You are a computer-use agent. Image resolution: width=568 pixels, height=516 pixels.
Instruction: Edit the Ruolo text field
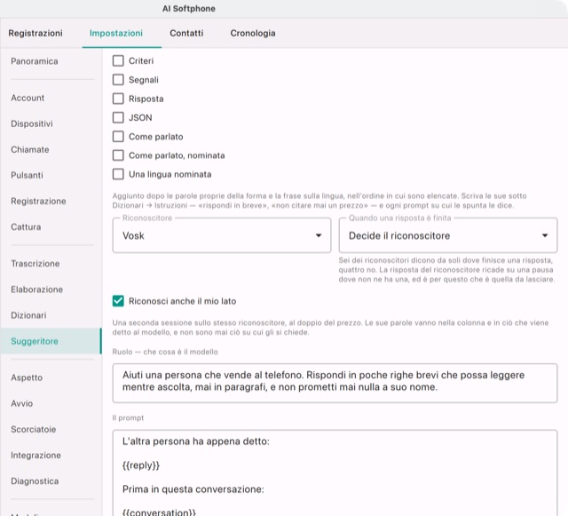tap(335, 383)
